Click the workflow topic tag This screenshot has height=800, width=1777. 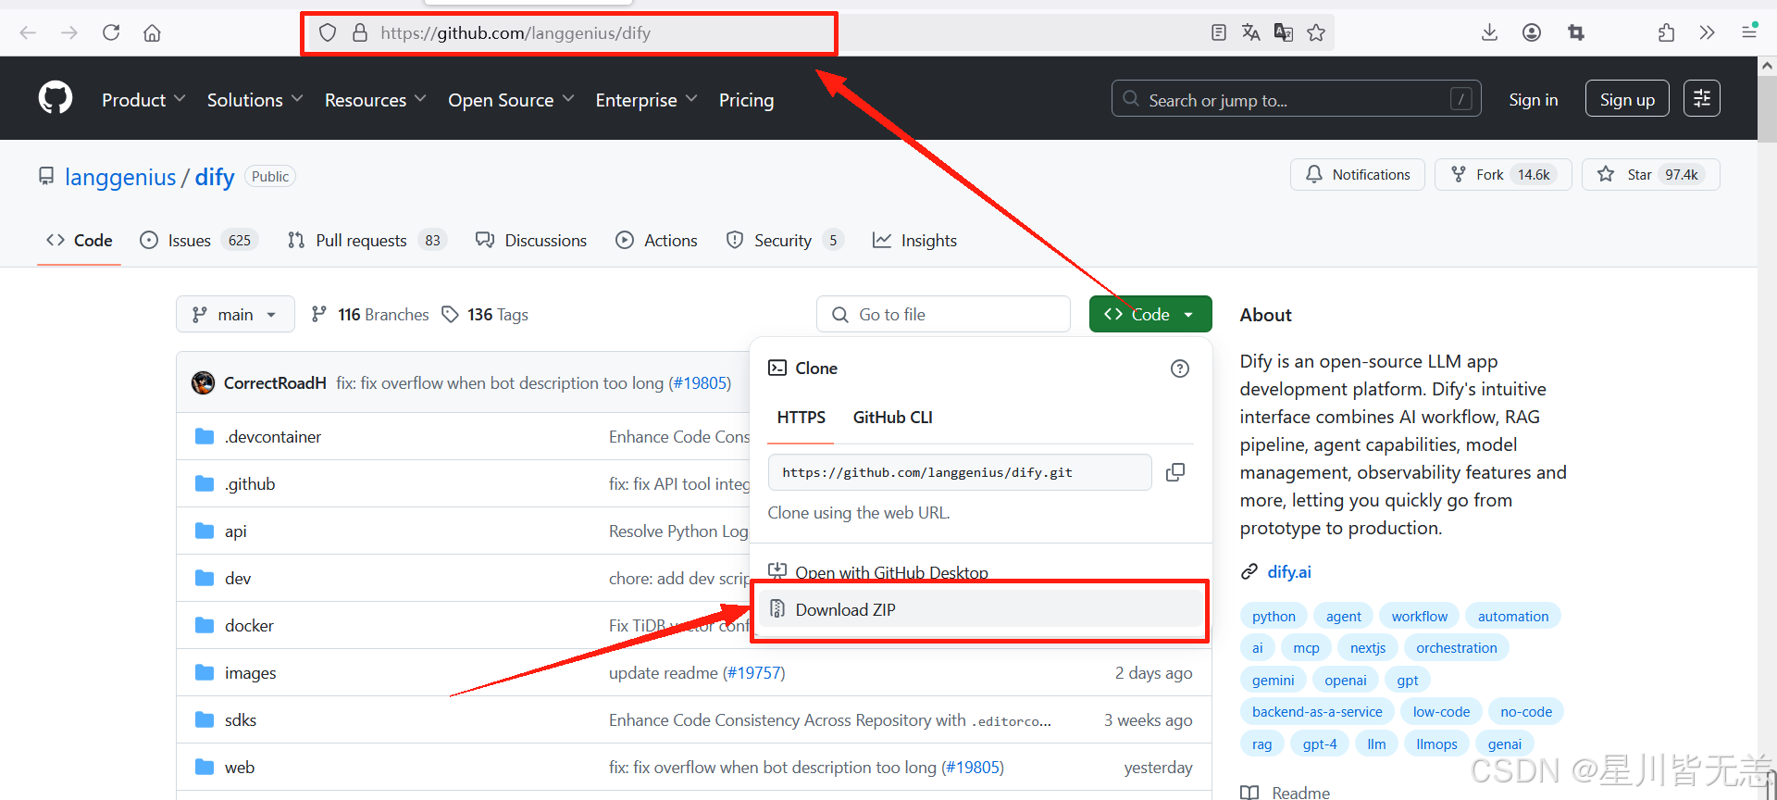coord(1419,616)
